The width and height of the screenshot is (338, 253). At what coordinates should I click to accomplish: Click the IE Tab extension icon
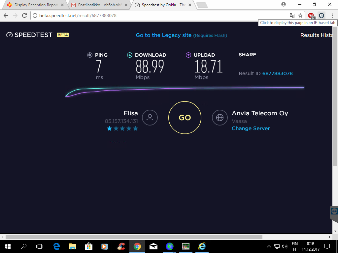(321, 15)
